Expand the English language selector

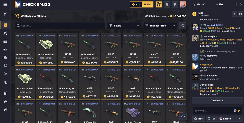(x=230, y=119)
